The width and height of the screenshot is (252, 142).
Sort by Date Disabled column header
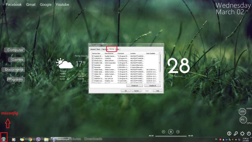[x=152, y=53]
